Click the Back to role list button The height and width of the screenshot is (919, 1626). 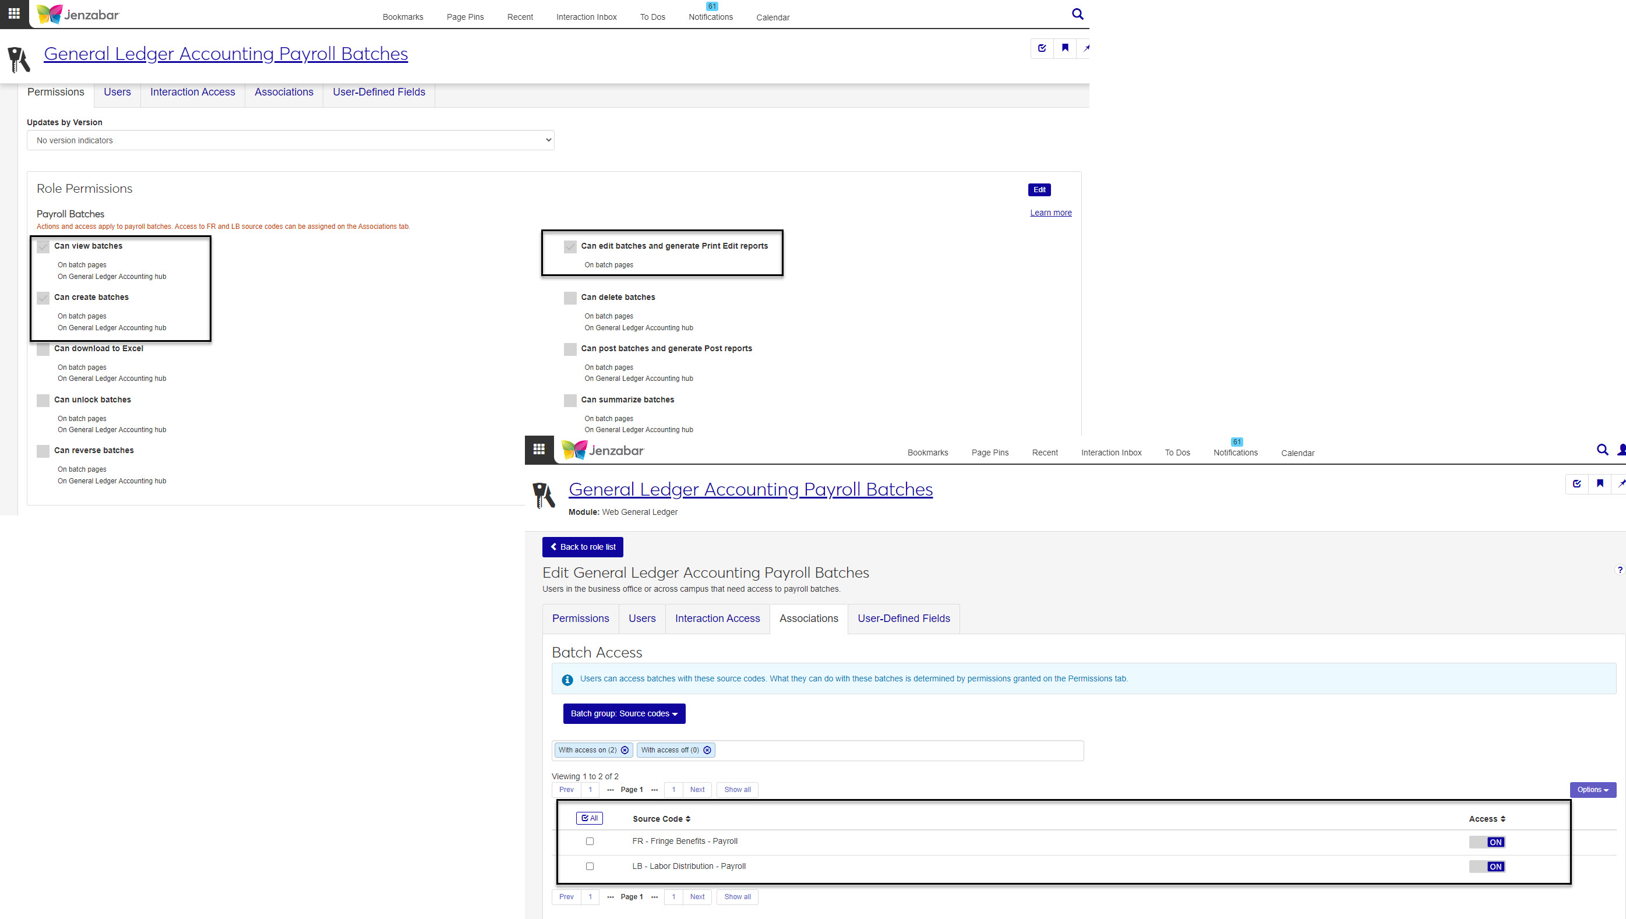tap(582, 547)
